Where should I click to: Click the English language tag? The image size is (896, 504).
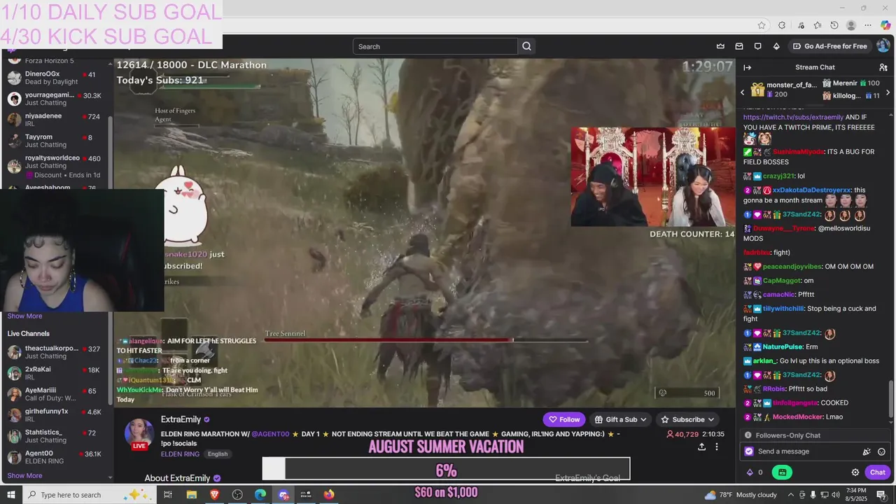218,454
